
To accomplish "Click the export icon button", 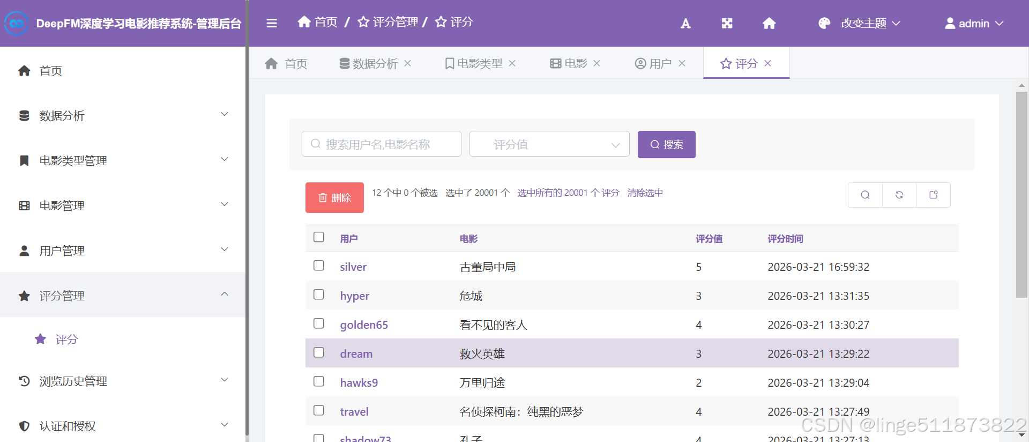I will [x=934, y=195].
